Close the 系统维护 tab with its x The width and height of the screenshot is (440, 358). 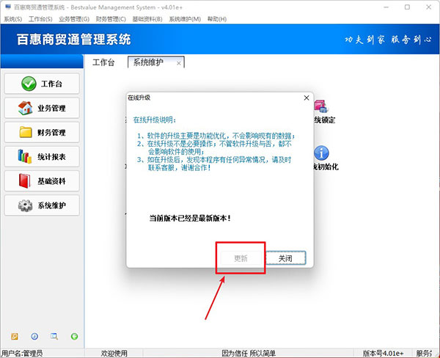178,64
